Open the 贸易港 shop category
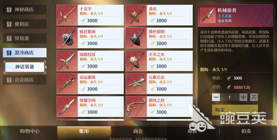277x140 pixels. pos(25,38)
